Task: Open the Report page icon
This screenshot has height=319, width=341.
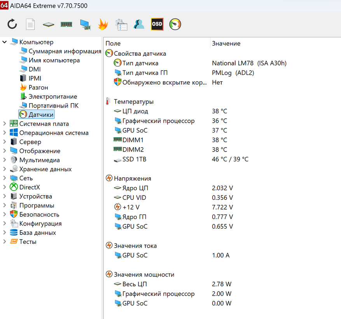Action: [x=30, y=25]
